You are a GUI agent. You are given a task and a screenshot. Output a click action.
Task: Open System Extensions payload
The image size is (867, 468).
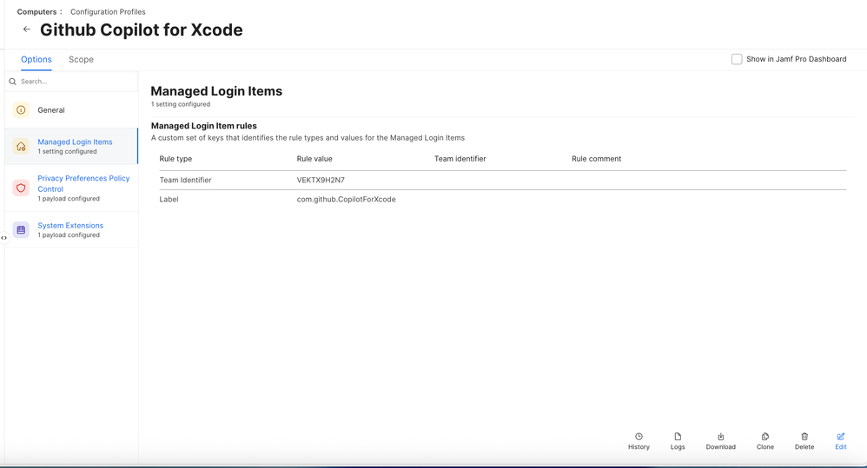click(71, 230)
